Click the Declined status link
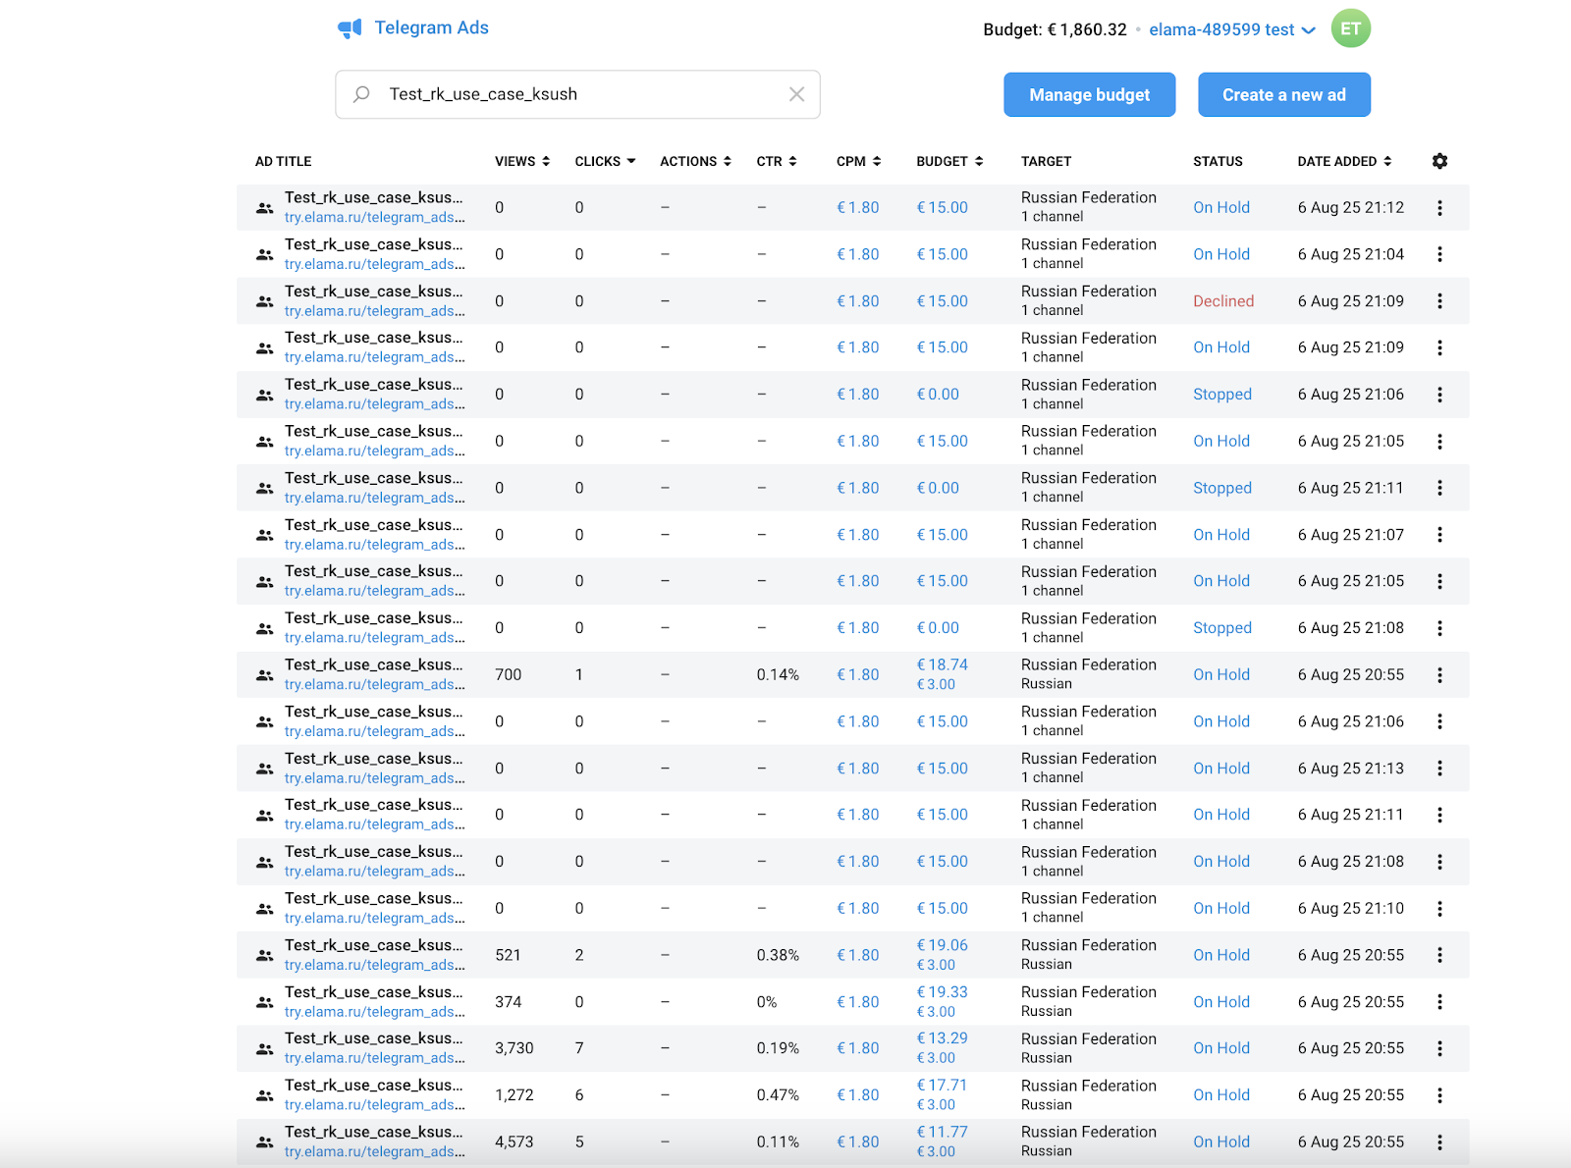 1222,301
